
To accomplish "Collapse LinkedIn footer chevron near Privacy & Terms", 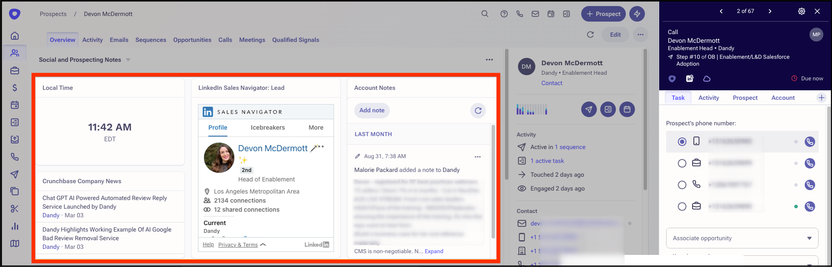I will pyautogui.click(x=263, y=245).
